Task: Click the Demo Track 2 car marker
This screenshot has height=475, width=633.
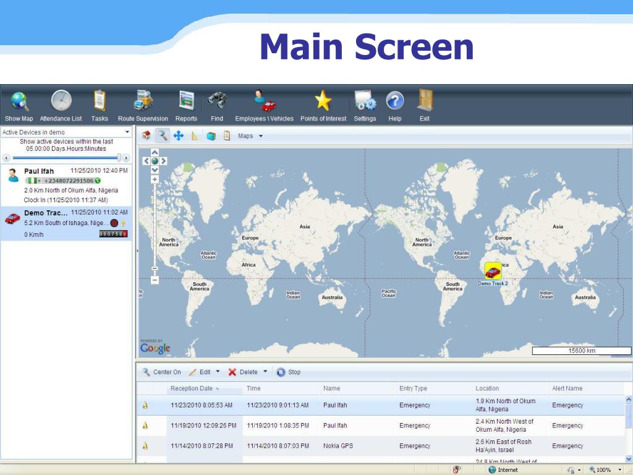Action: click(493, 271)
